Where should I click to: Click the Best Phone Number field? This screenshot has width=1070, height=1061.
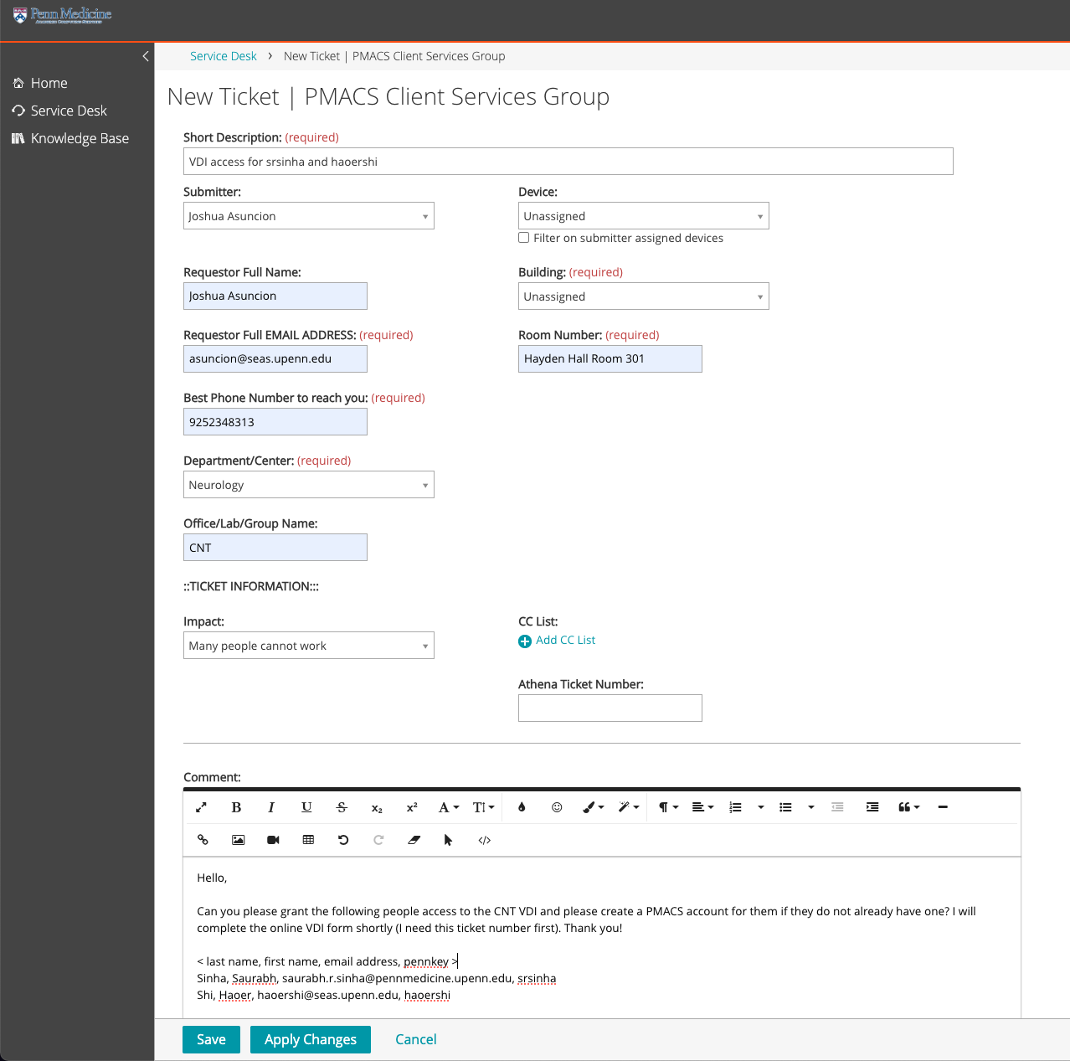[x=275, y=422]
